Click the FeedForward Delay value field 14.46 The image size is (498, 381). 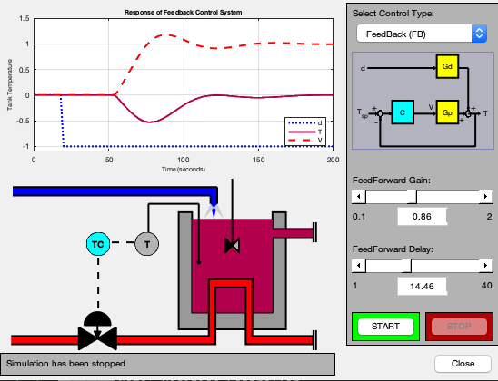tap(422, 287)
